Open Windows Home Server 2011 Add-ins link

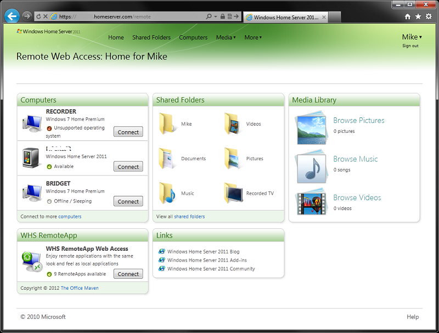(207, 260)
